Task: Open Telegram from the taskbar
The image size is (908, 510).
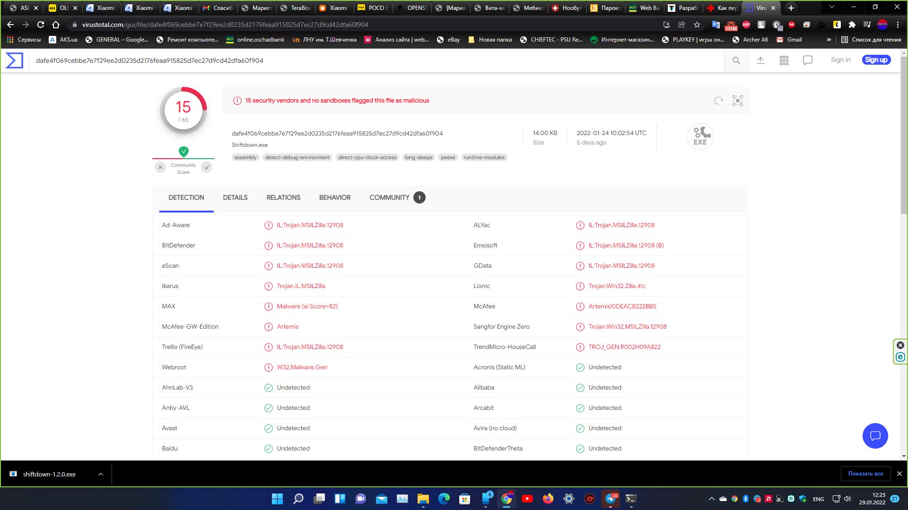Action: click(611, 499)
